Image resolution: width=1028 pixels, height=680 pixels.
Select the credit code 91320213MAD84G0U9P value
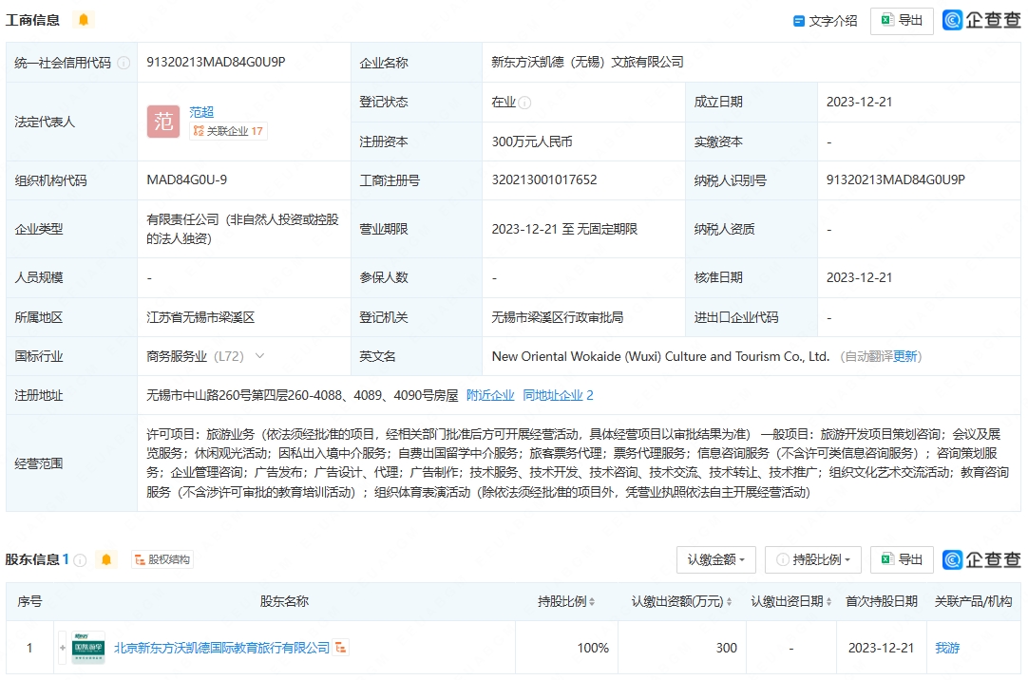click(x=216, y=63)
